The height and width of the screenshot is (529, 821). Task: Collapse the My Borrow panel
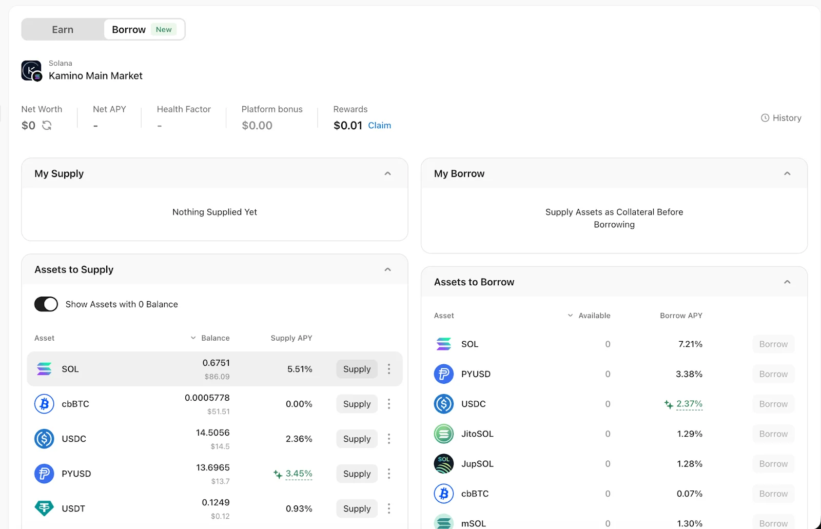point(787,173)
